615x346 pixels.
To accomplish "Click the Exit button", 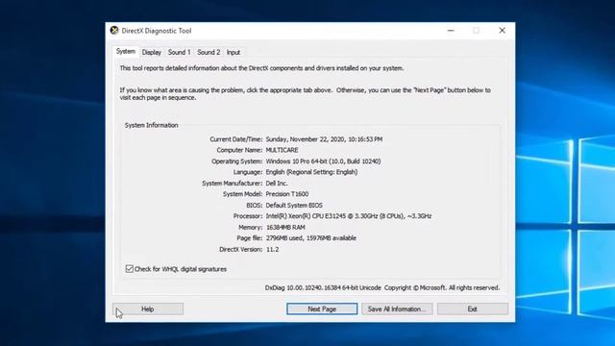I will (x=473, y=309).
